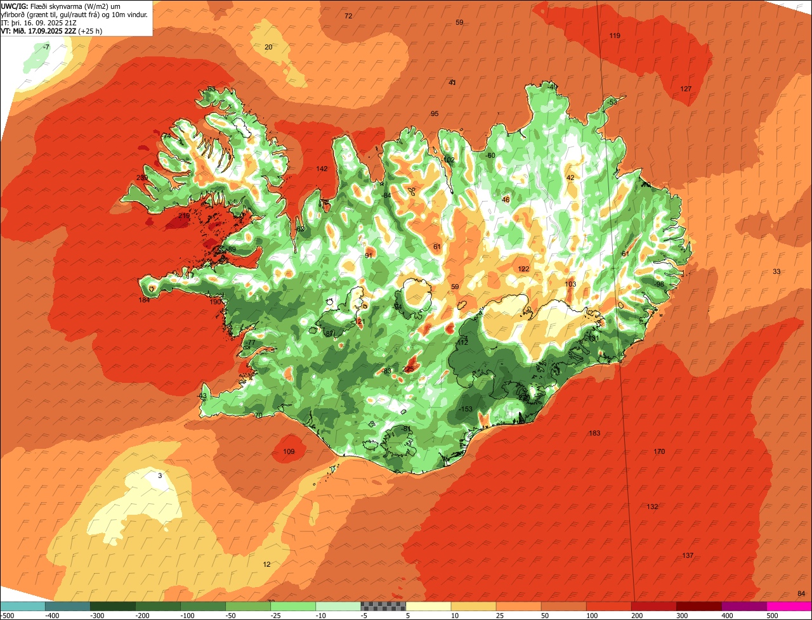
Task: Select the map value 42
Action: pos(570,178)
